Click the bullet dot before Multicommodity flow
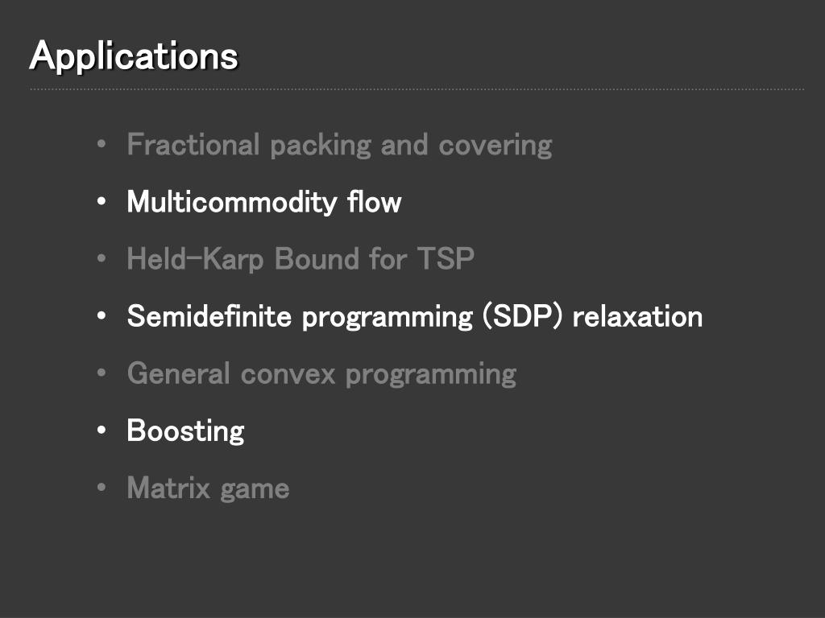The height and width of the screenshot is (618, 825). point(102,202)
